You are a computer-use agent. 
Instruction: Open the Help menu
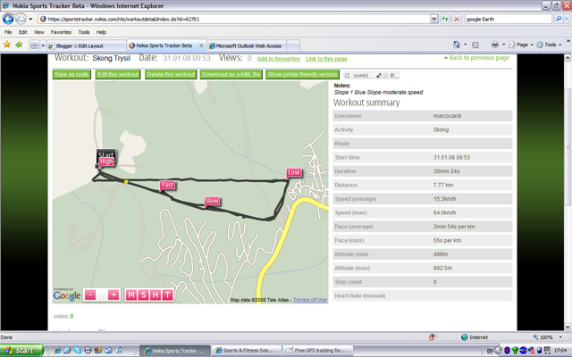pos(101,32)
